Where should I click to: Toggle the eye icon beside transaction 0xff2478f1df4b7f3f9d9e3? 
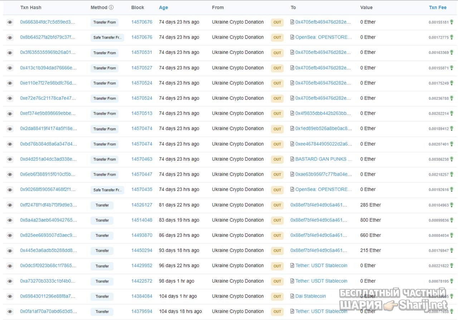point(10,205)
